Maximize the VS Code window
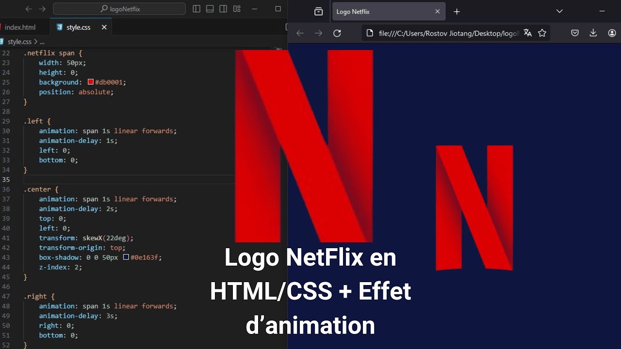621x349 pixels. pyautogui.click(x=278, y=9)
